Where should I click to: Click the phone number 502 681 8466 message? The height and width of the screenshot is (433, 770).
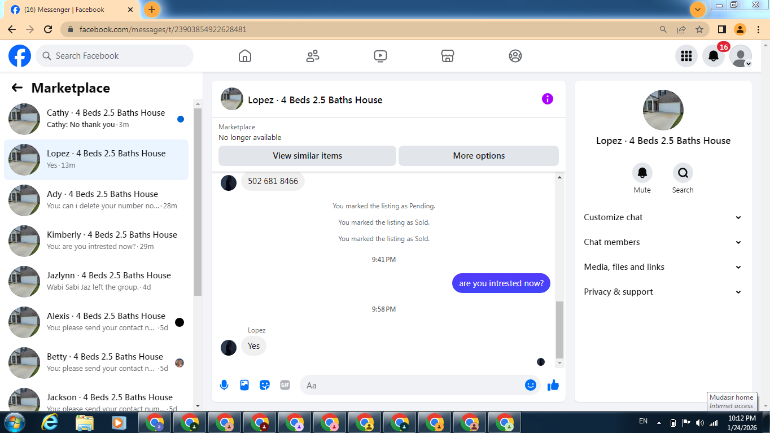pos(273,181)
